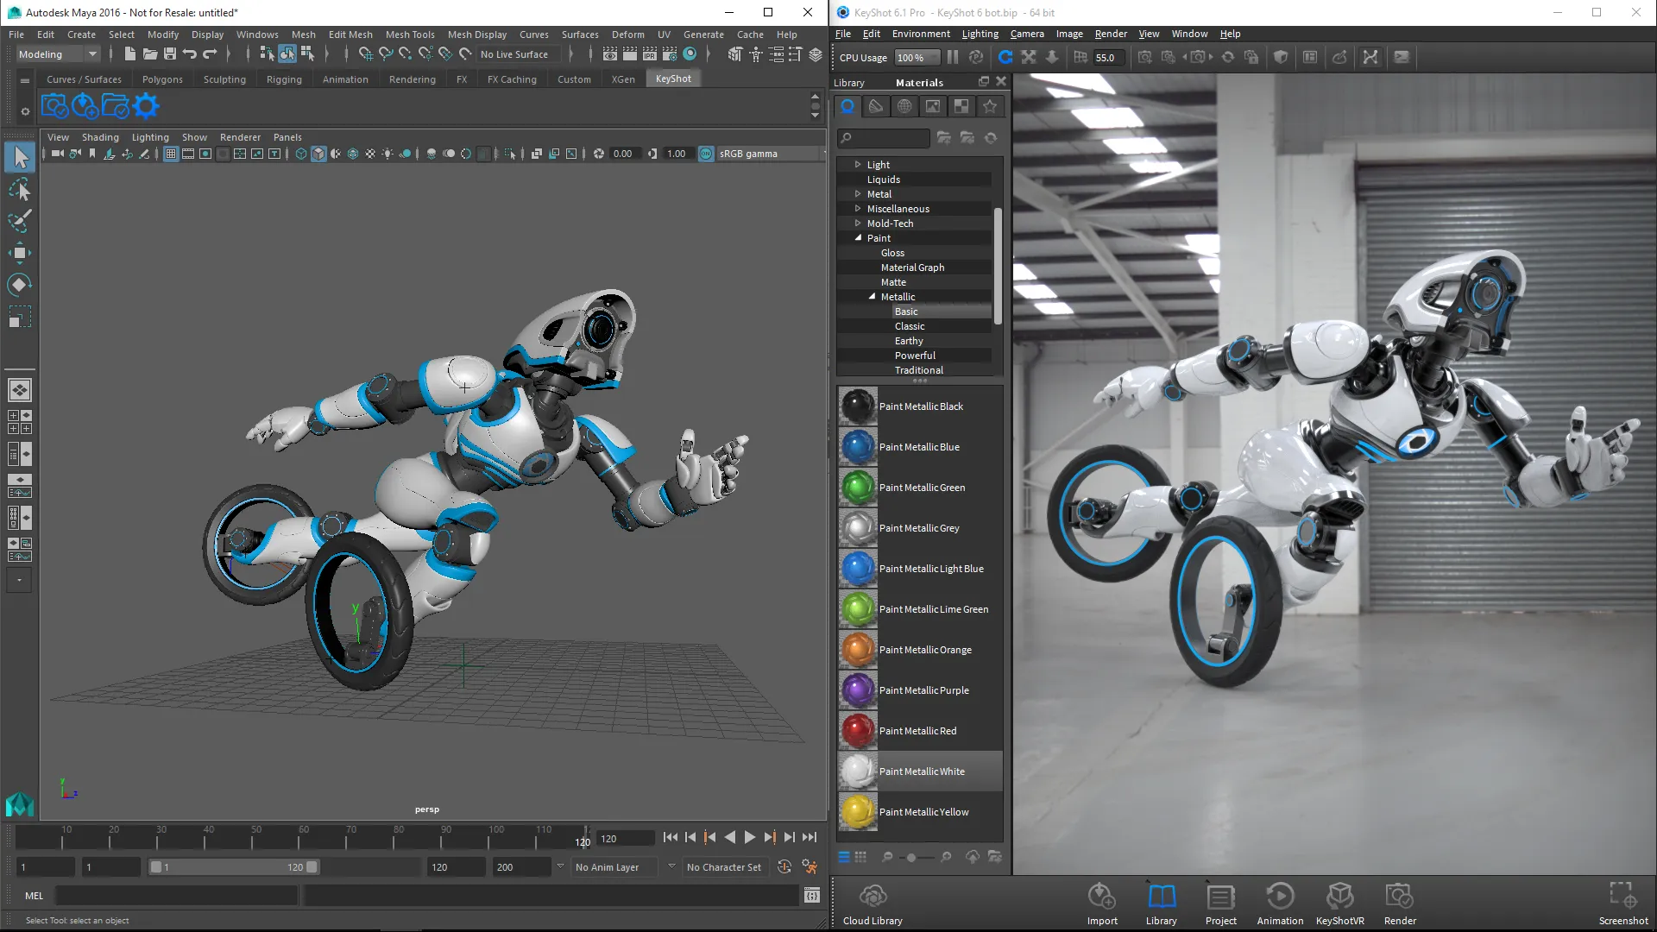Open the Environment menu in KeyShot
The height and width of the screenshot is (932, 1657).
click(x=921, y=33)
